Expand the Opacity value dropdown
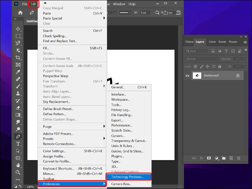The image size is (252, 189). point(245,59)
